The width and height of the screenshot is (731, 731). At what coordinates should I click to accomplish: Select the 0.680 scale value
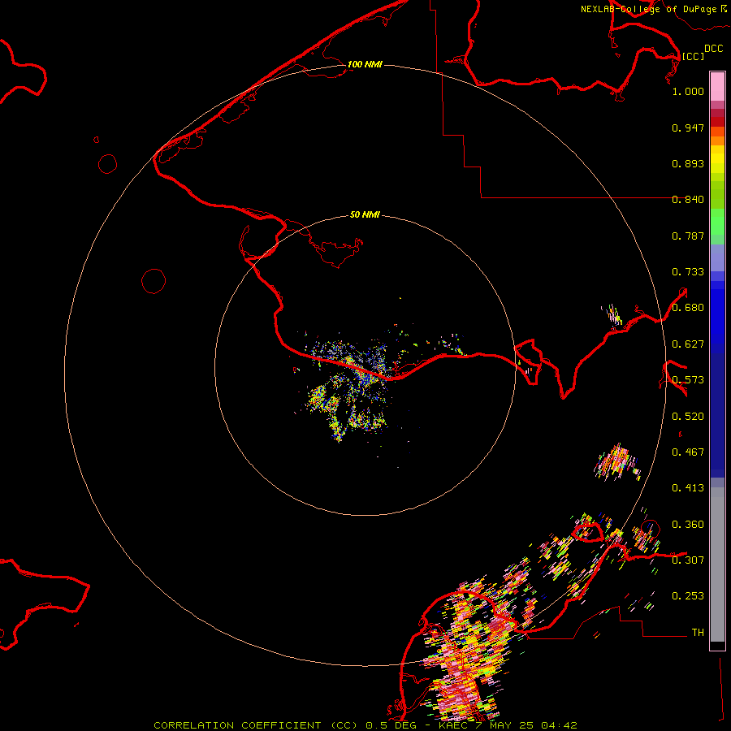point(688,308)
